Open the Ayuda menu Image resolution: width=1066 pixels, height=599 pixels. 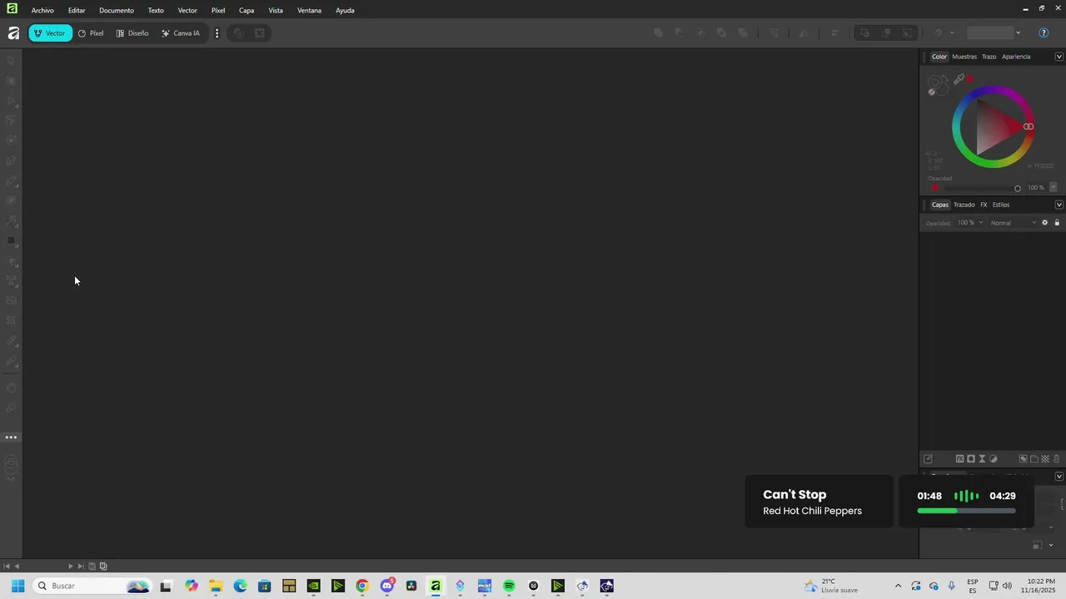click(x=345, y=10)
